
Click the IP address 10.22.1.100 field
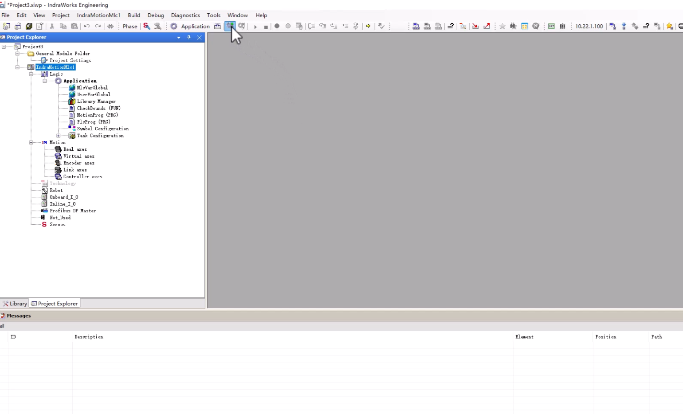589,26
